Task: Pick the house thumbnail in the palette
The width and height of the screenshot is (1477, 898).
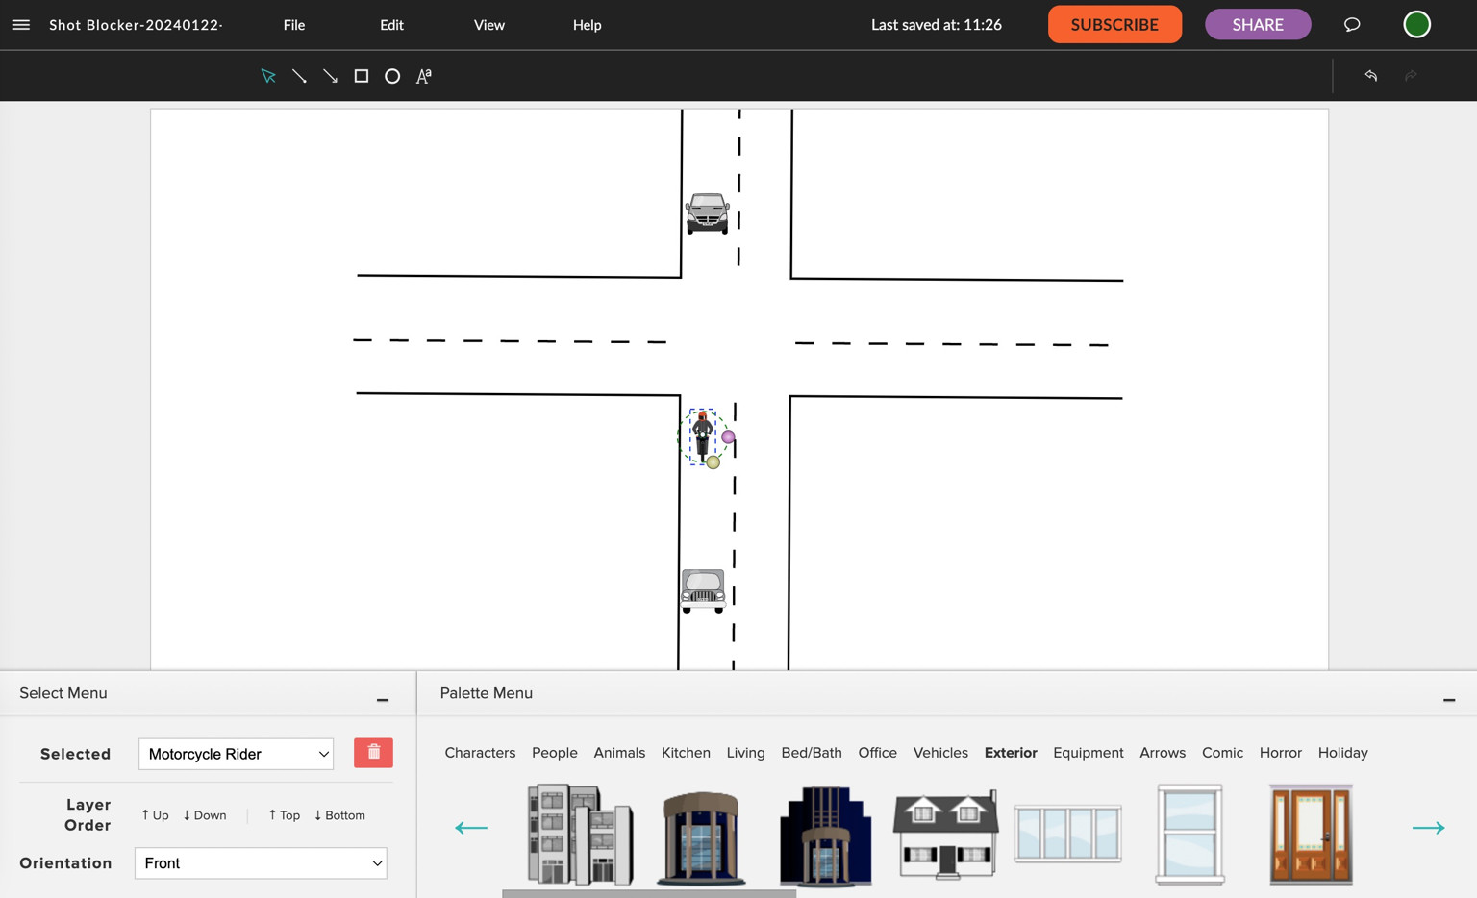Action: [944, 835]
